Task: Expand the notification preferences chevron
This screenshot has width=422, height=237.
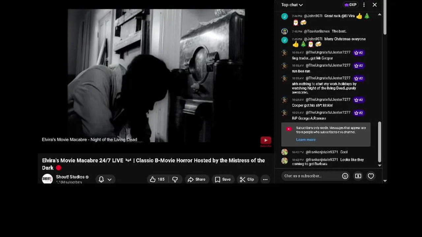Action: (109, 179)
